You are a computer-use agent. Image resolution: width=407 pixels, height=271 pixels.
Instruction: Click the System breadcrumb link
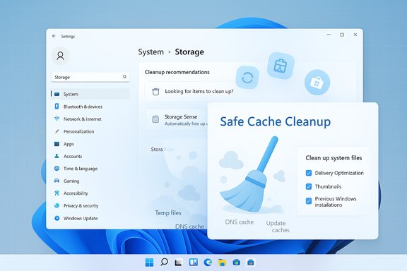(x=151, y=52)
